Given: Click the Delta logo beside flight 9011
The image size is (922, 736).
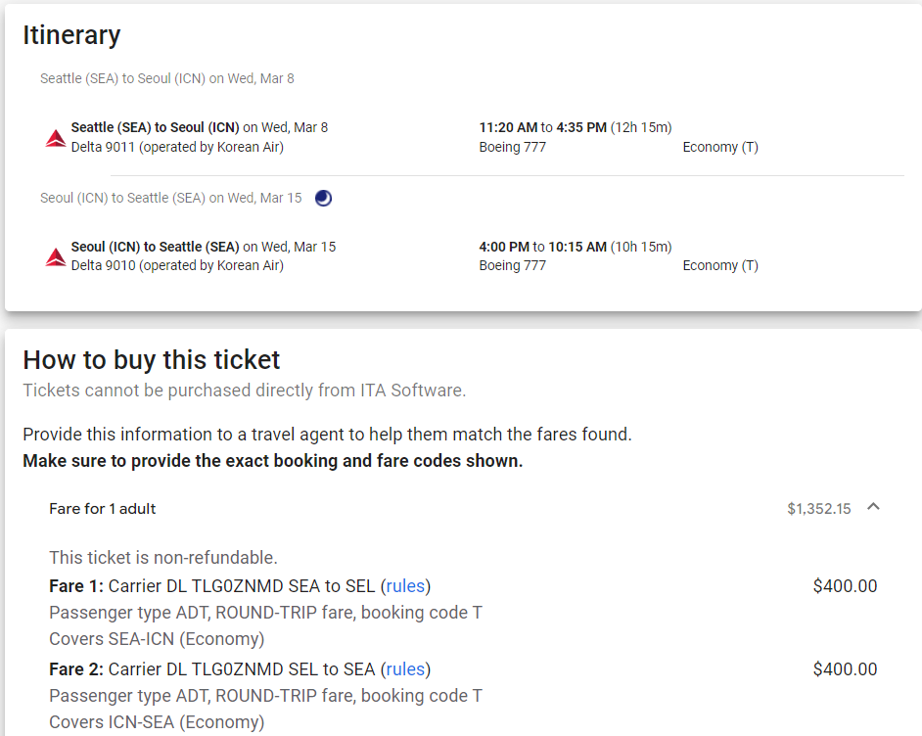Looking at the screenshot, I should click(55, 138).
